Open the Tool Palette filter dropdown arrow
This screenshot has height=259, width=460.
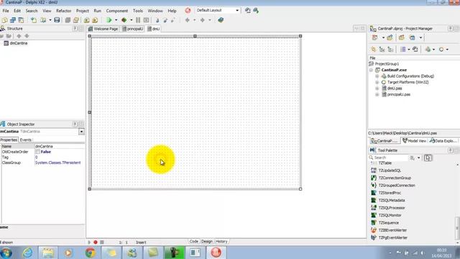point(418,158)
